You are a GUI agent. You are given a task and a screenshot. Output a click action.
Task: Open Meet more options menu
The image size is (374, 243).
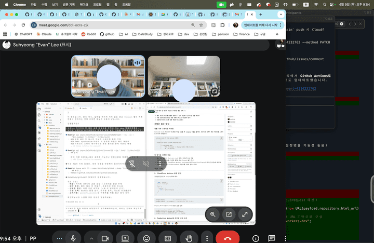pyautogui.click(x=207, y=238)
